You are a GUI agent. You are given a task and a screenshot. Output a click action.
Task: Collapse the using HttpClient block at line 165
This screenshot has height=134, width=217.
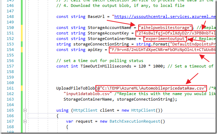[25, 110]
